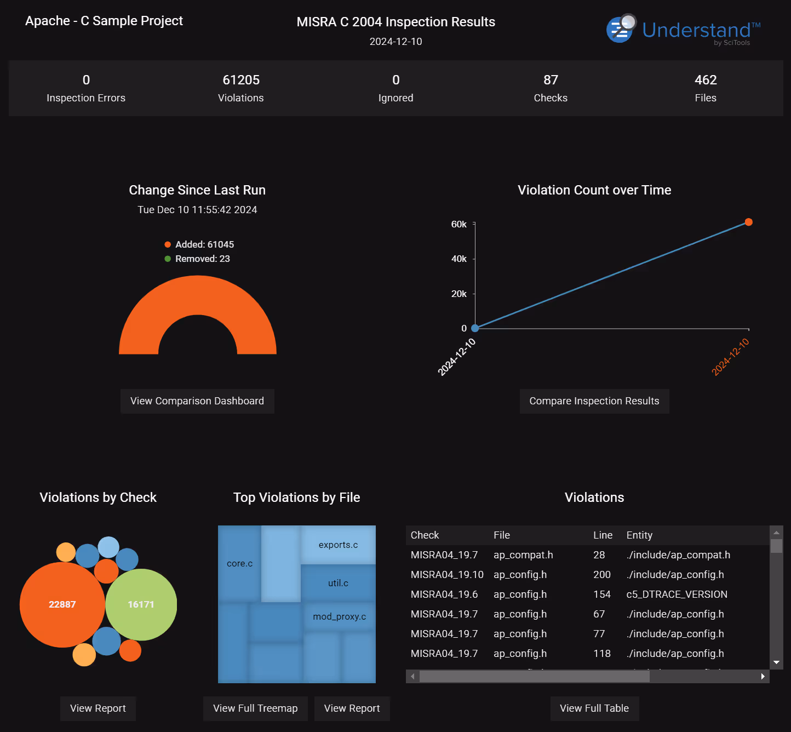Click the scroll right arrow under violations table
The width and height of the screenshot is (791, 732).
pos(763,676)
